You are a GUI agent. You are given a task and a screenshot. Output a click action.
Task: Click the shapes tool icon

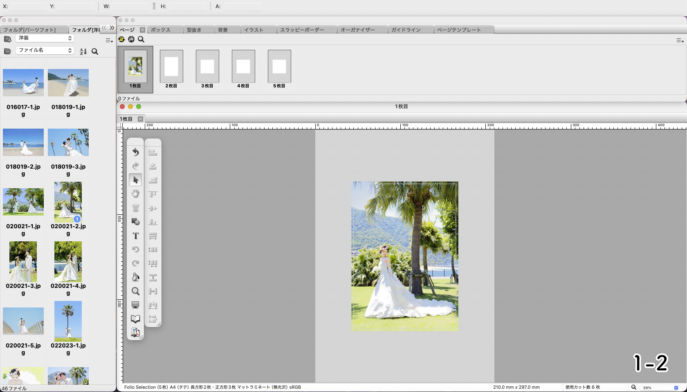[135, 222]
